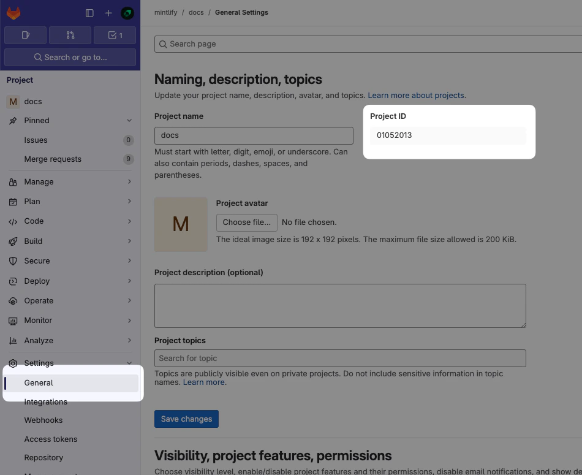Collapse the sidebar with the panel icon
The height and width of the screenshot is (475, 582).
[89, 12]
